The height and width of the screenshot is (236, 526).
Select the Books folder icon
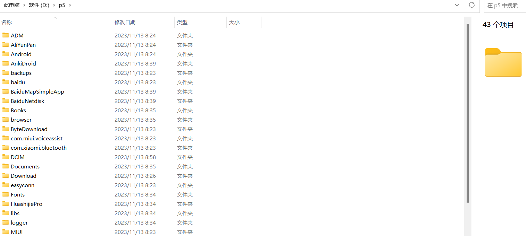[5, 110]
